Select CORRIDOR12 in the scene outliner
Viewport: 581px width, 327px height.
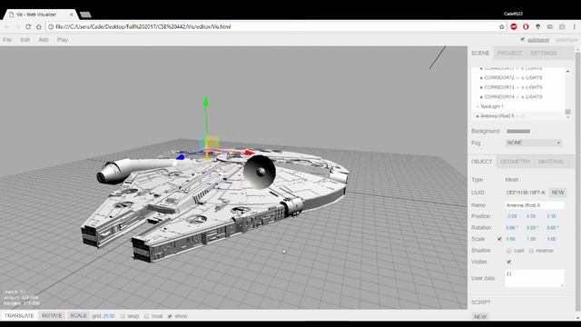(x=499, y=78)
